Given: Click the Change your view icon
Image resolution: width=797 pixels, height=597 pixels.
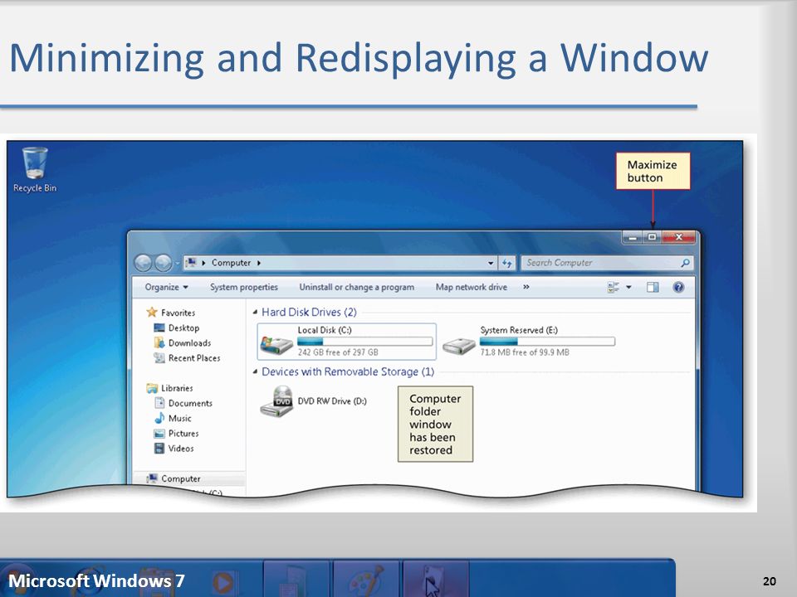Looking at the screenshot, I should click(x=613, y=288).
